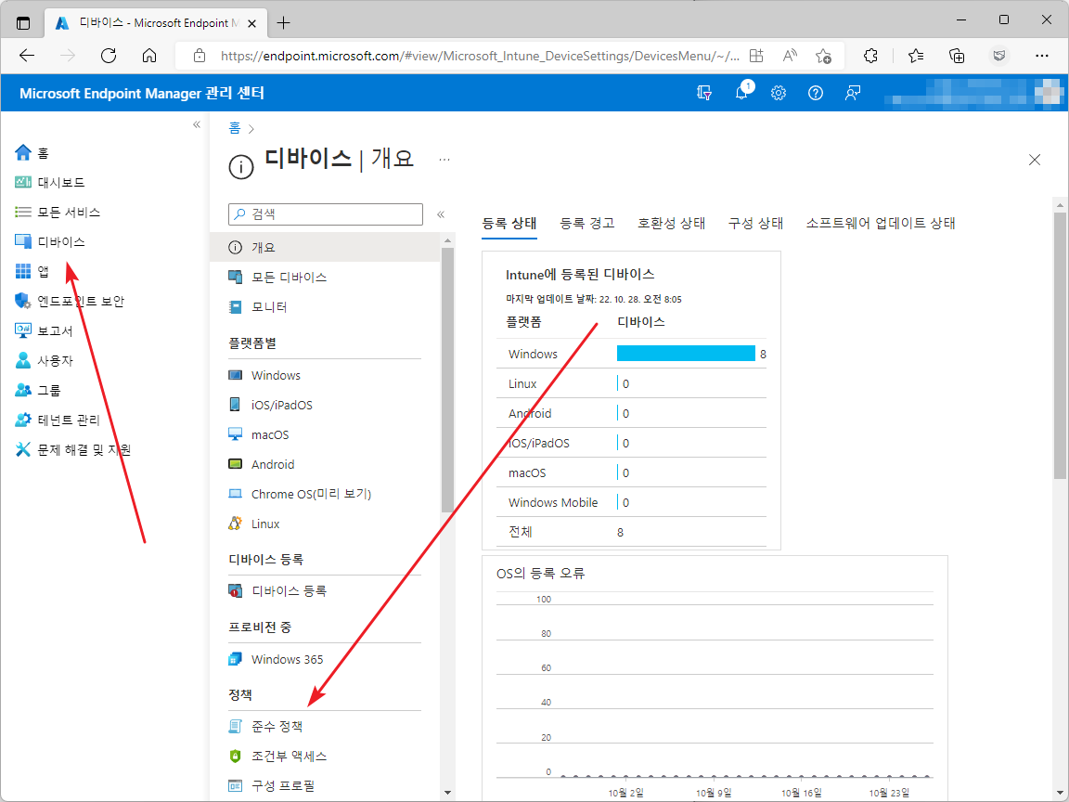Image resolution: width=1069 pixels, height=802 pixels.
Task: Click the browser address bar URL
Action: coord(479,56)
